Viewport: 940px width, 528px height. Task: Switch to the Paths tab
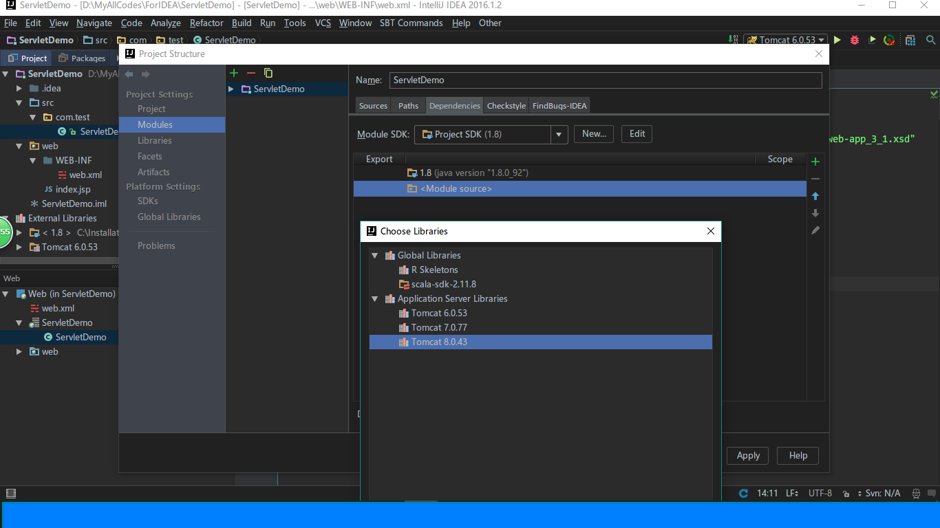pyautogui.click(x=408, y=106)
